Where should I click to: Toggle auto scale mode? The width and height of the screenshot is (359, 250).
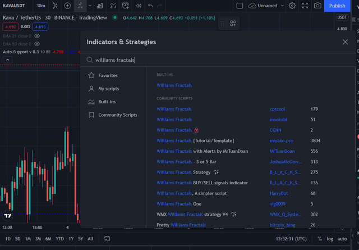tap(342, 239)
